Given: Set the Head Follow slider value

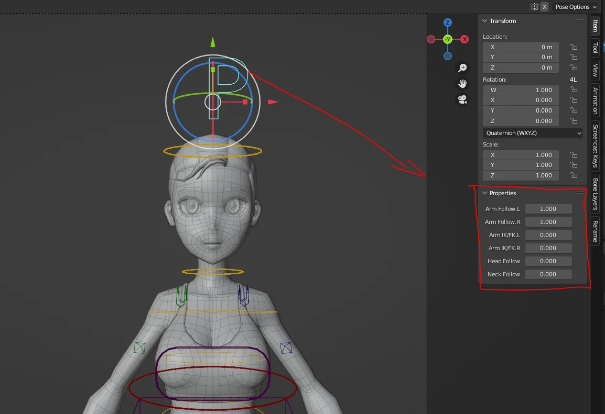Looking at the screenshot, I should 548,261.
